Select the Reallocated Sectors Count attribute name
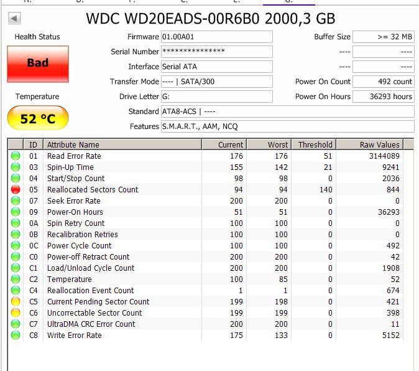Viewport: 419px width, 371px height. coord(93,190)
